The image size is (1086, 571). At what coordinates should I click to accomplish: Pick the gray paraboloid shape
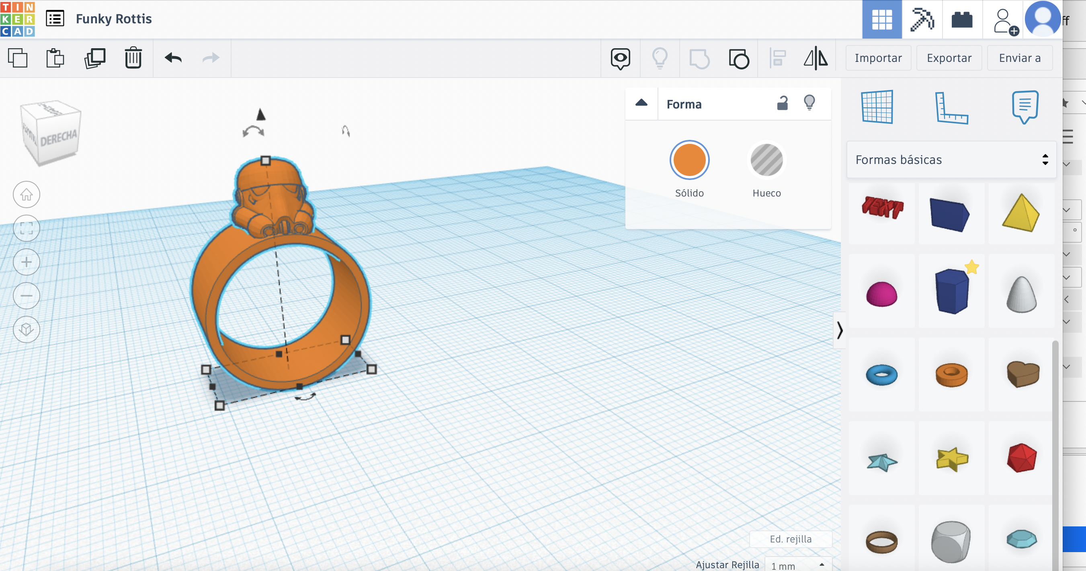[1021, 294]
